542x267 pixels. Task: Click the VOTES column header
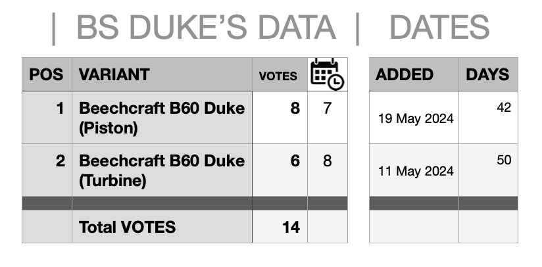coord(280,74)
